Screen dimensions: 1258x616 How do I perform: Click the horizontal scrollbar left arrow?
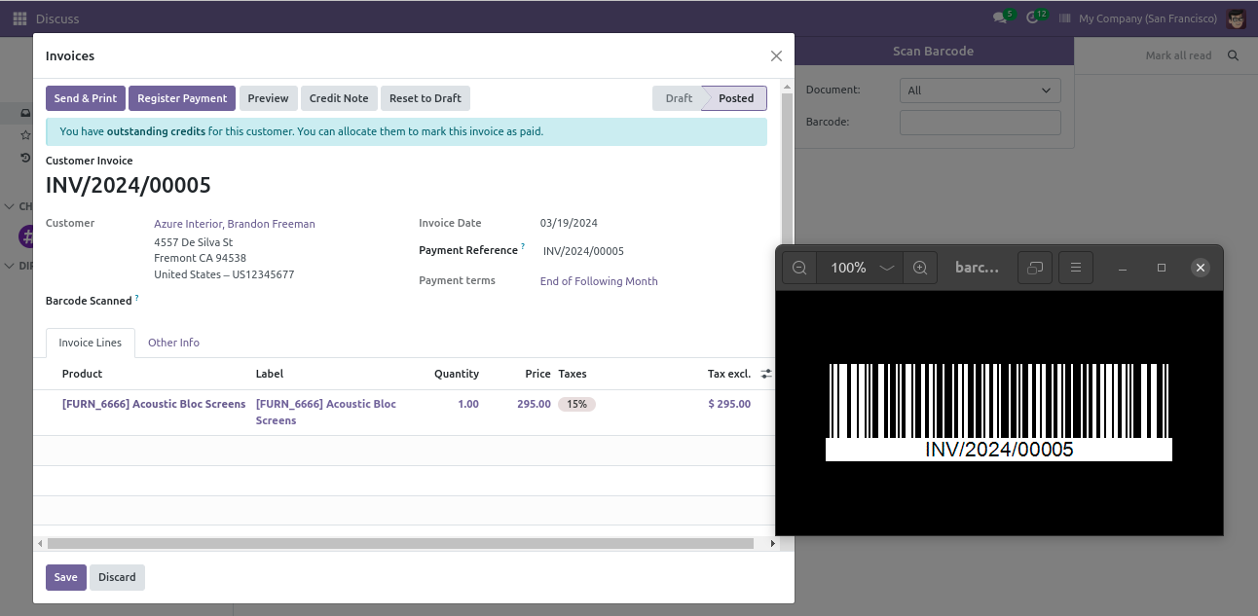point(39,544)
